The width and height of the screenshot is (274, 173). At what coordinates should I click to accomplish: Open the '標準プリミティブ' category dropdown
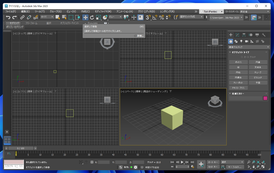tap(249, 47)
